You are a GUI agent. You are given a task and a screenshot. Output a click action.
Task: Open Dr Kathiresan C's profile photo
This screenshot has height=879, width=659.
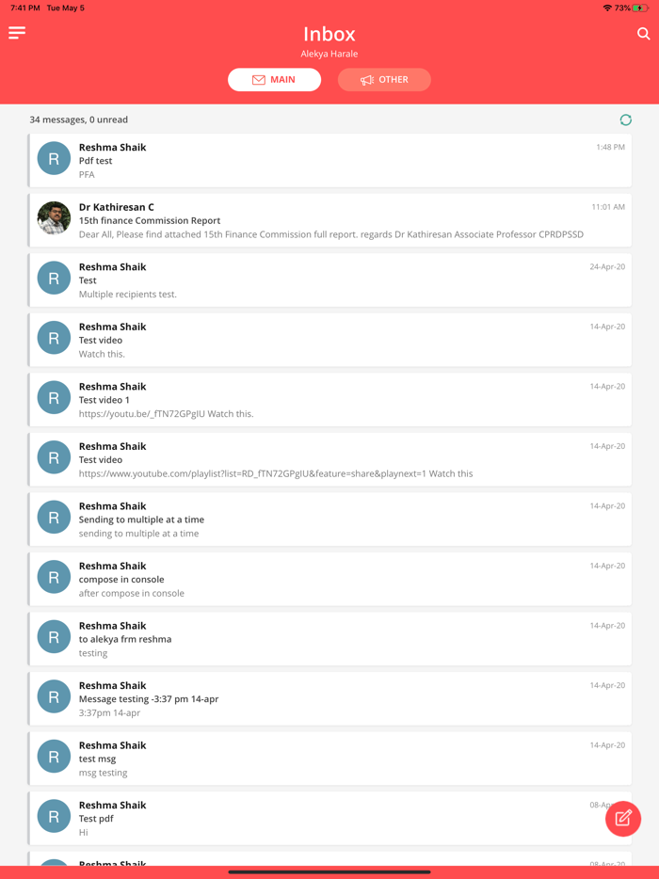[x=54, y=218]
